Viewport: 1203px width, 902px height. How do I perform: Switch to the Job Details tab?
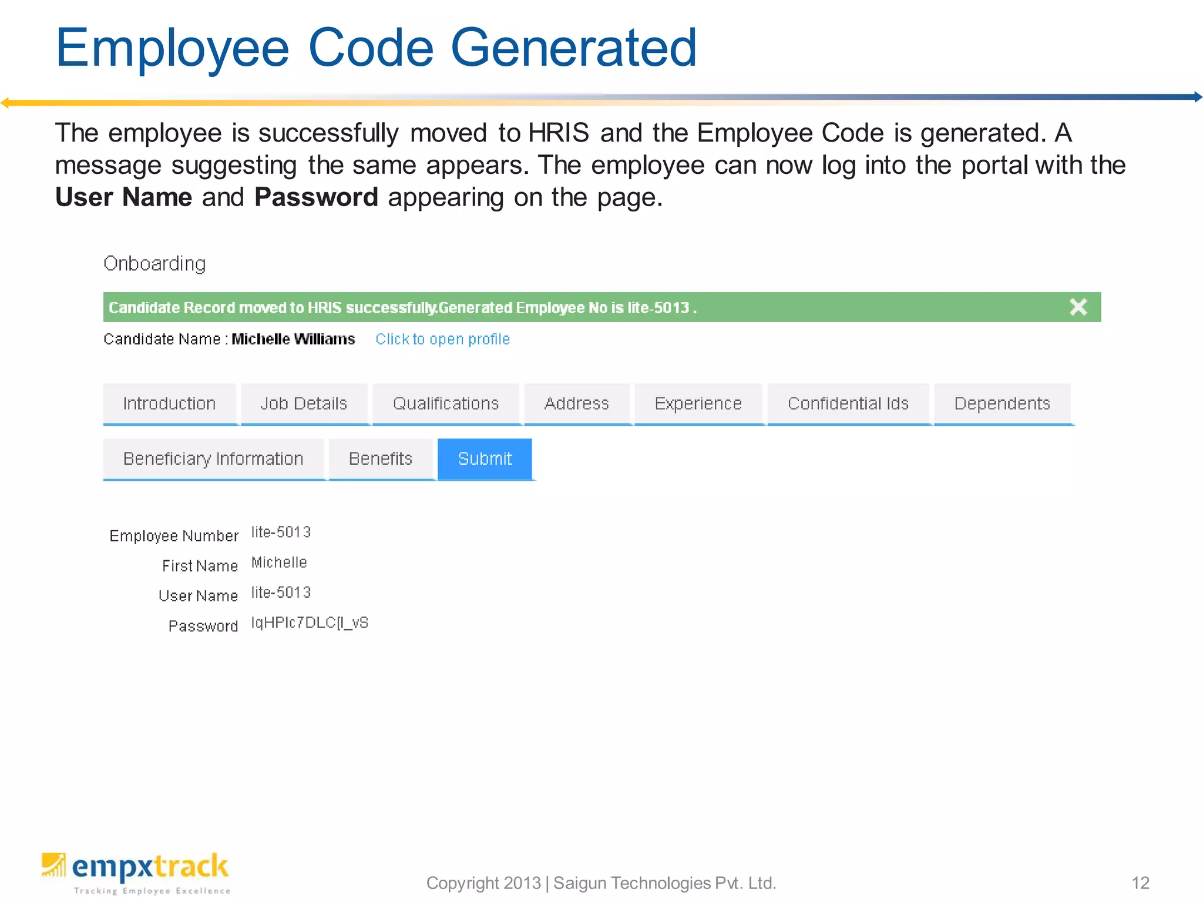tap(304, 404)
